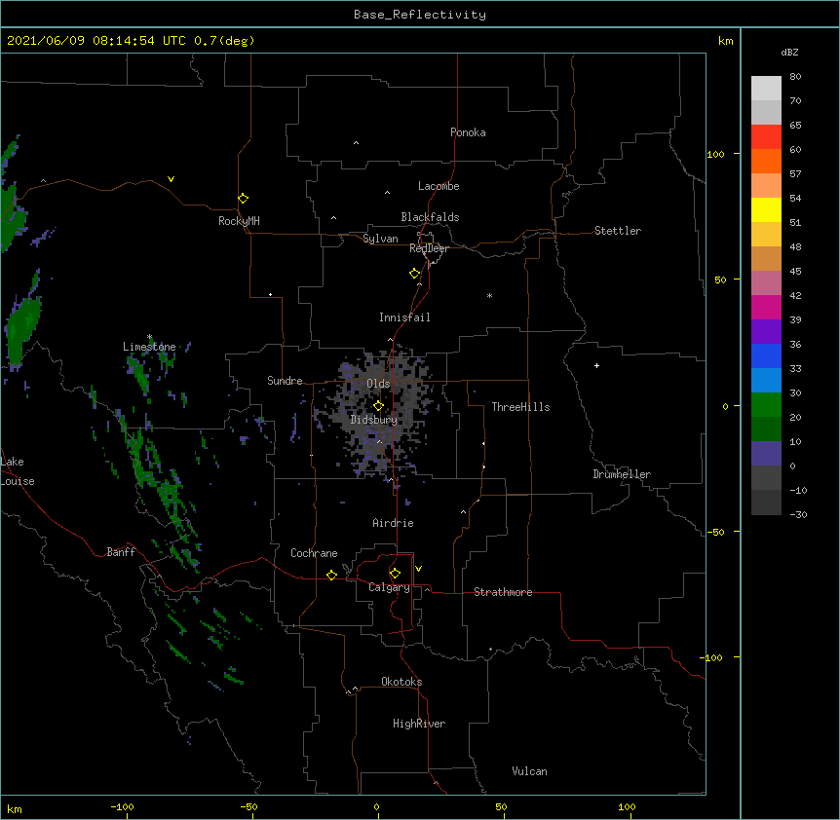Pick the indigo 10 dBZ legend swatch
This screenshot has height=820, width=840.
[766, 453]
